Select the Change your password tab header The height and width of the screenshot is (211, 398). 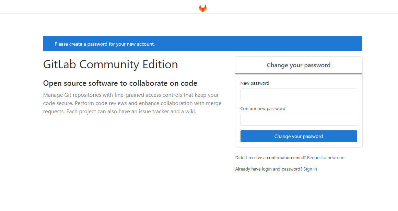(298, 65)
